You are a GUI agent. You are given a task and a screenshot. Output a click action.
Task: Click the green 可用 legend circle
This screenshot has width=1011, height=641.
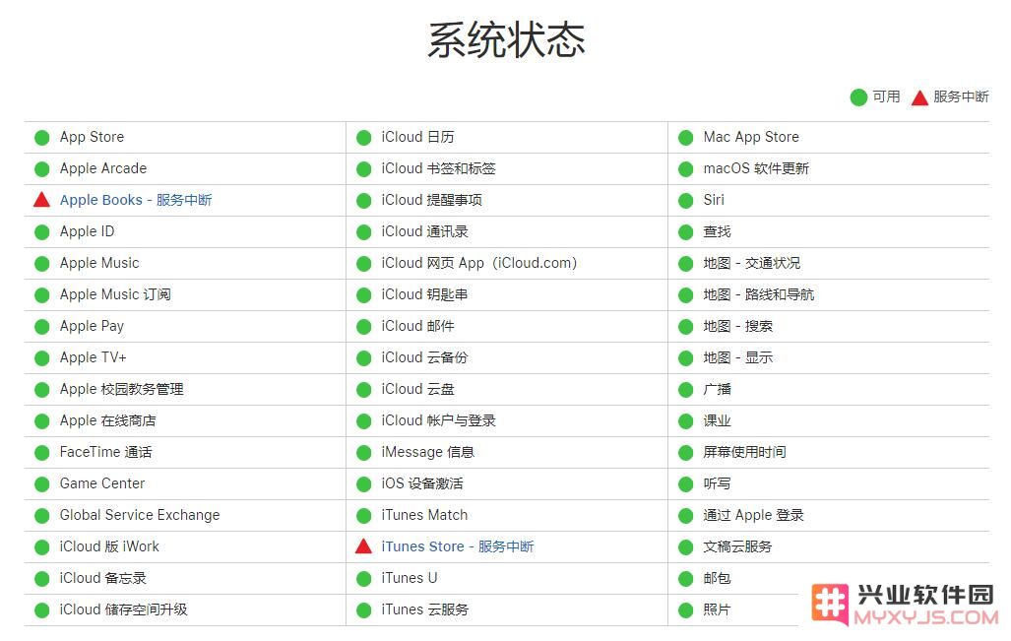[x=858, y=97]
